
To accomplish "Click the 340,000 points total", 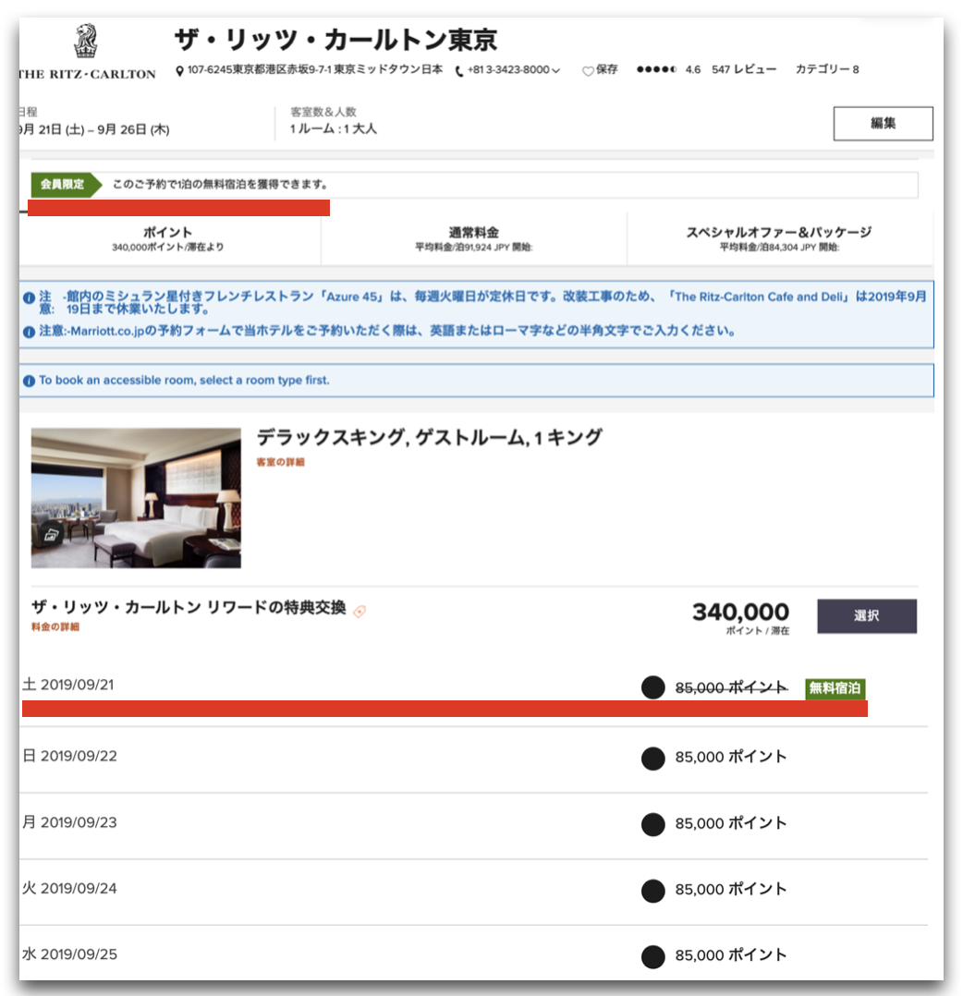I will click(740, 612).
